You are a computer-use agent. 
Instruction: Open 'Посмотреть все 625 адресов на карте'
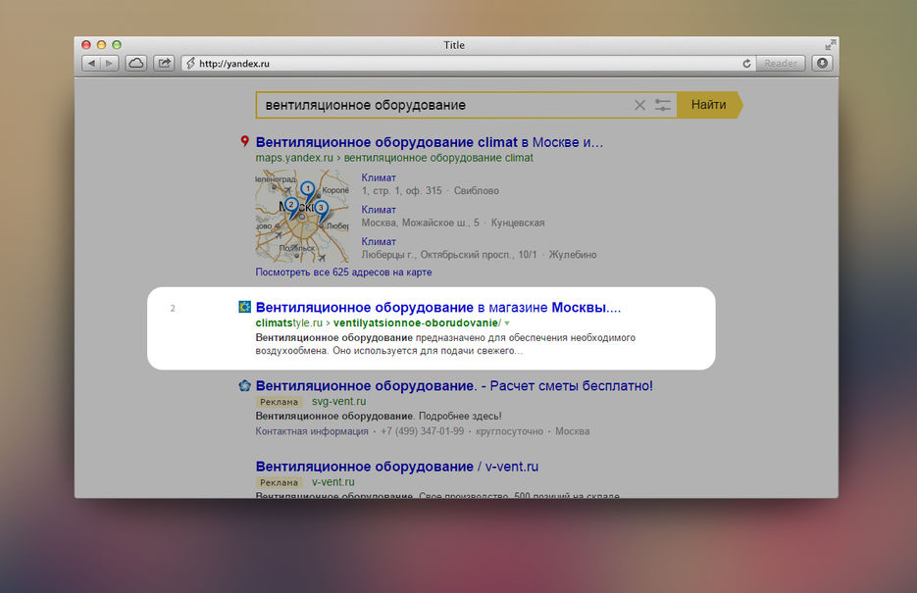[x=343, y=272]
